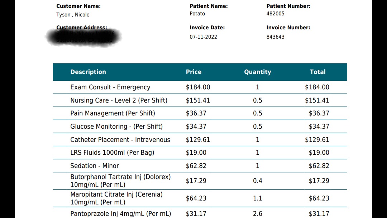The height and width of the screenshot is (218, 387).
Task: Select the Nursing Care - Level 2 line item
Action: pos(200,100)
